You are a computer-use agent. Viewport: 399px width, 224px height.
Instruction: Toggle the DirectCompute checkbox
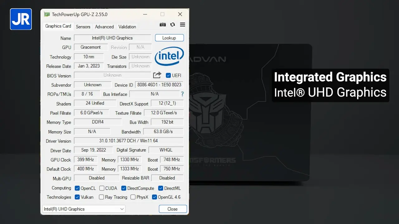(x=123, y=188)
